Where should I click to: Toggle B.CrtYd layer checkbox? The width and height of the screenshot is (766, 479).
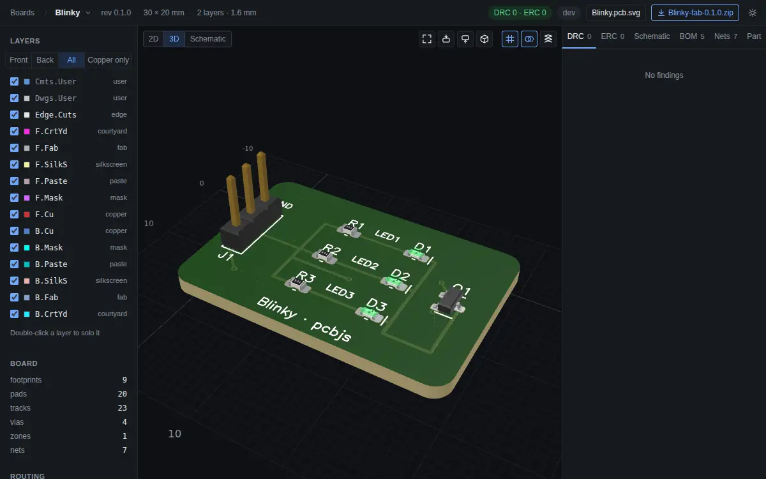[x=15, y=314]
